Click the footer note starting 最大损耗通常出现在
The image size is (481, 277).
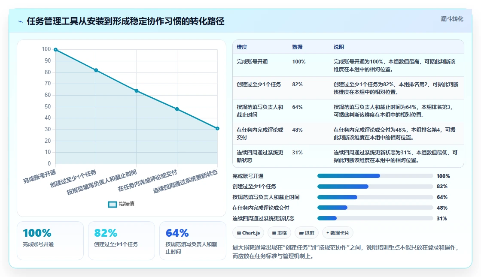346,252
